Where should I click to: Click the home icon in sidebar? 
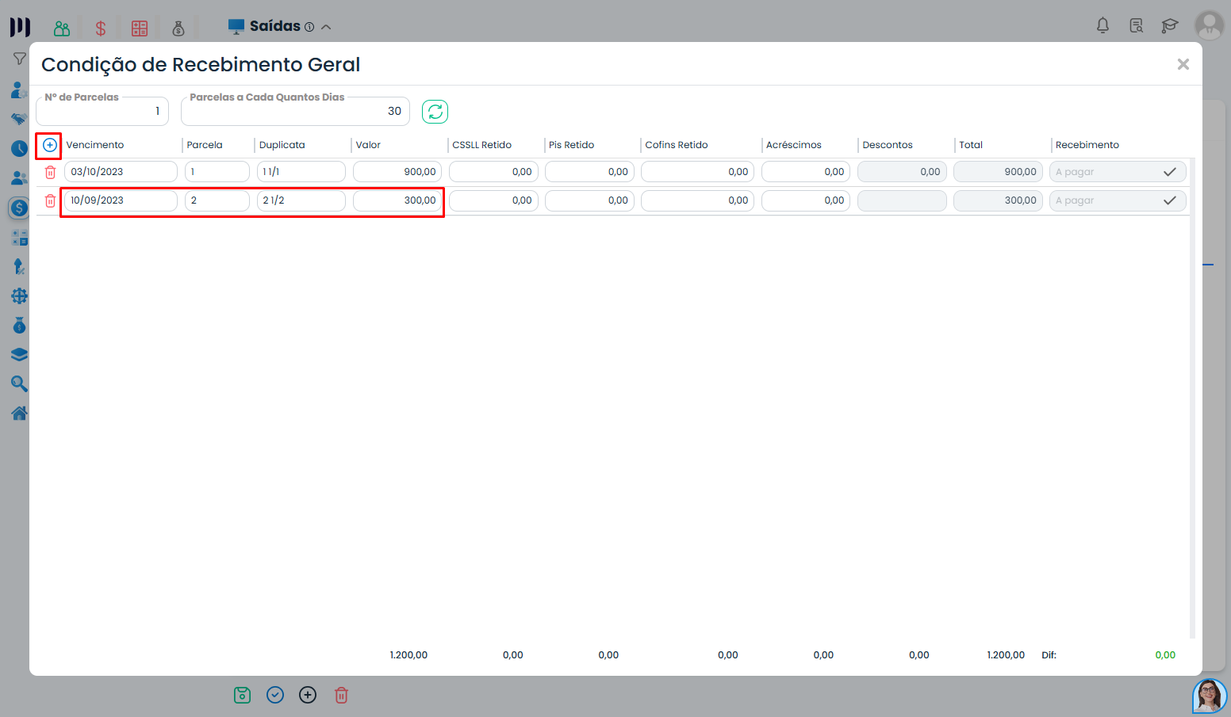[19, 413]
